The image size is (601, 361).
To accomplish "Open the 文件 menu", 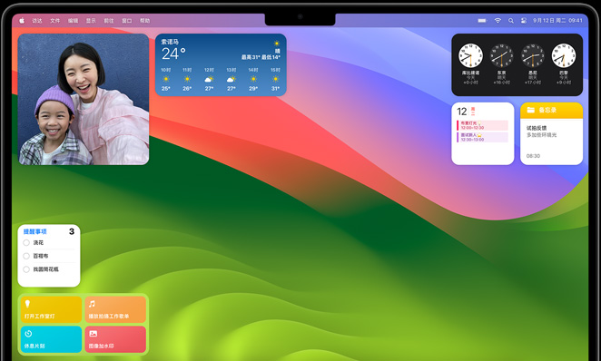I will (54, 21).
